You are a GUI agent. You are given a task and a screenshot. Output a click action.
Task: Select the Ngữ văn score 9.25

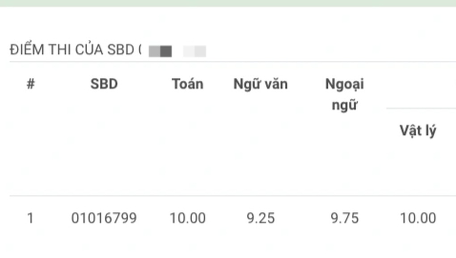(x=261, y=218)
